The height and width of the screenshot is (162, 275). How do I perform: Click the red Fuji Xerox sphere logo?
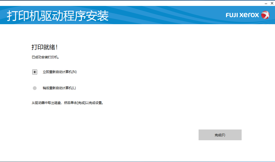point(265,15)
